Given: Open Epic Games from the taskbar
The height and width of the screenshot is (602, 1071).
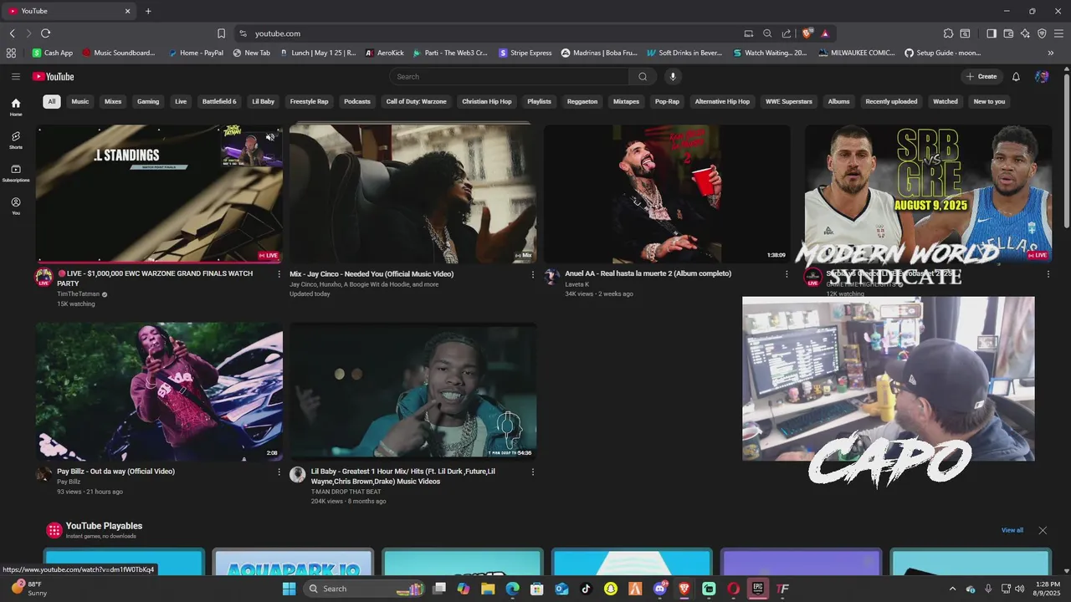Looking at the screenshot, I should pos(757,589).
